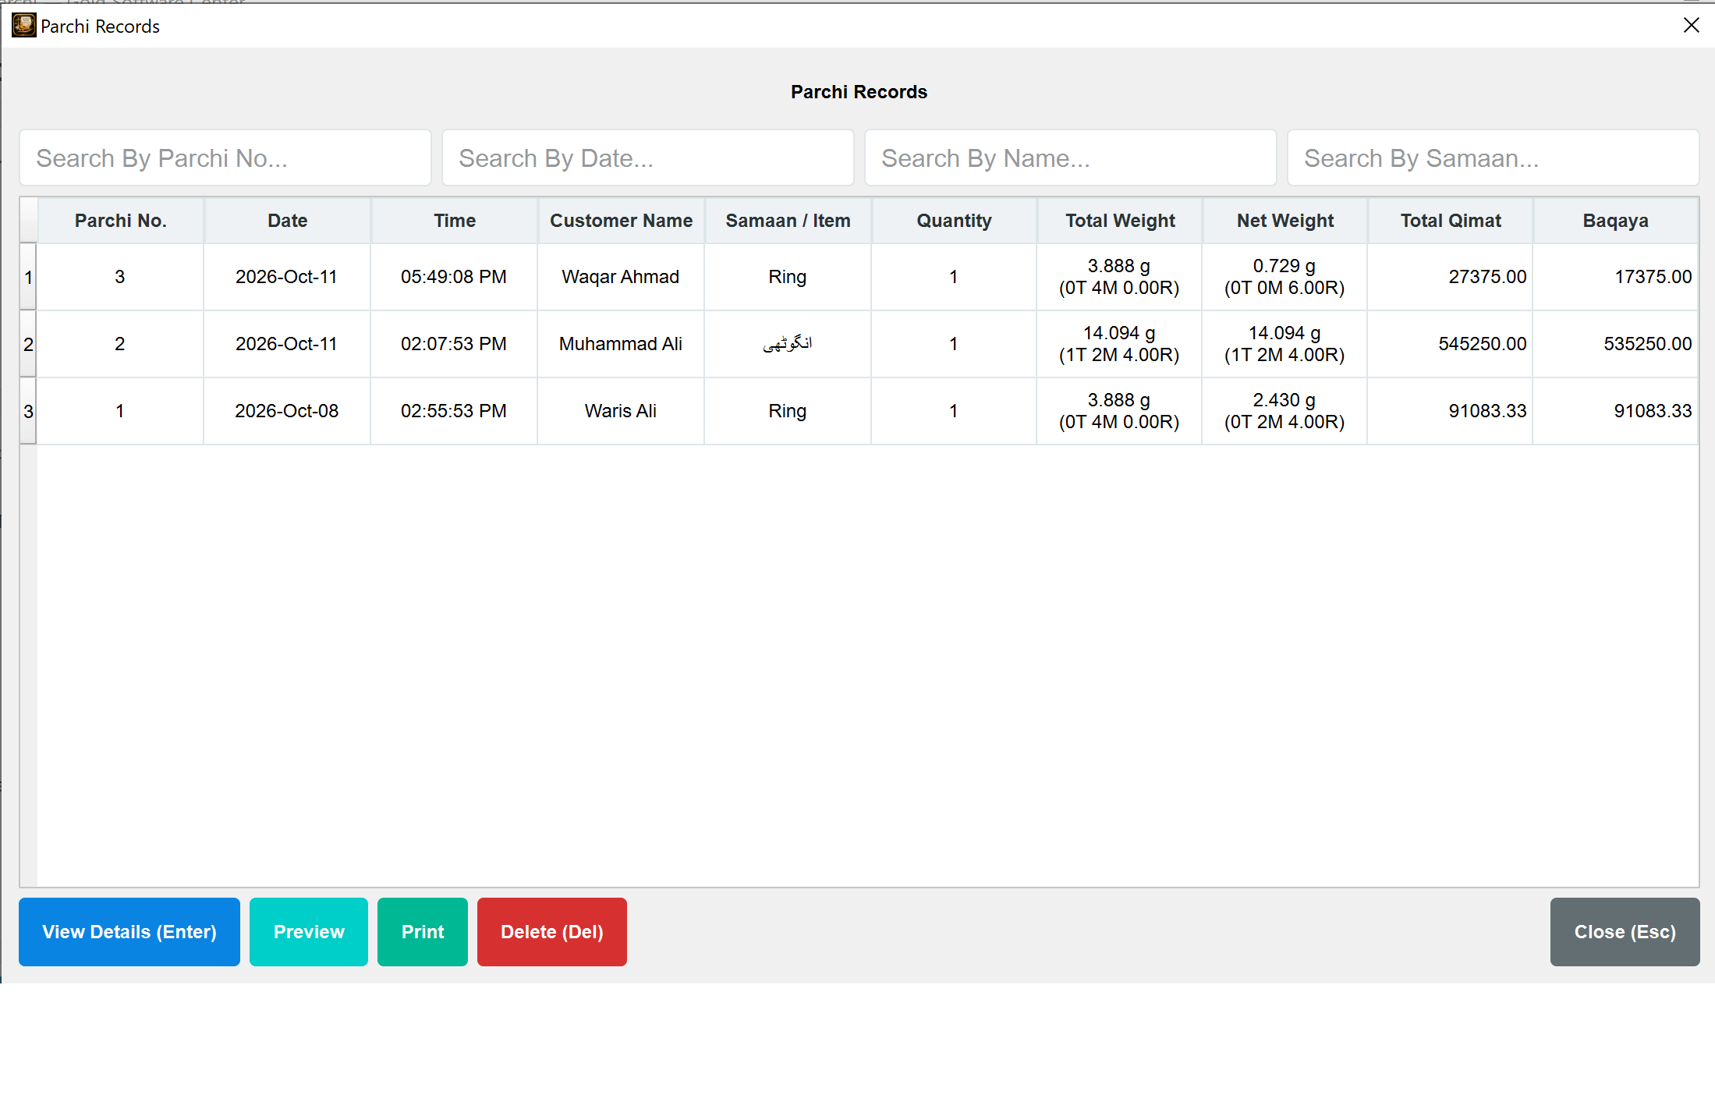Click the Customer Name column header
Image resolution: width=1715 pixels, height=1095 pixels.
(x=622, y=221)
